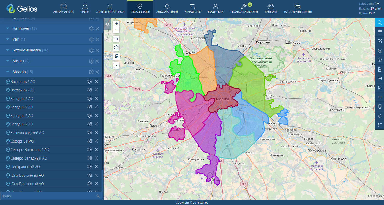
Task: Print the current map view
Action: click(117, 57)
